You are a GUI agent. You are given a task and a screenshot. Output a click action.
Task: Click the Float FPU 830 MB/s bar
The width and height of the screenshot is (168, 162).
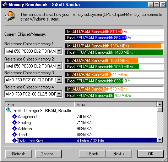114,81
